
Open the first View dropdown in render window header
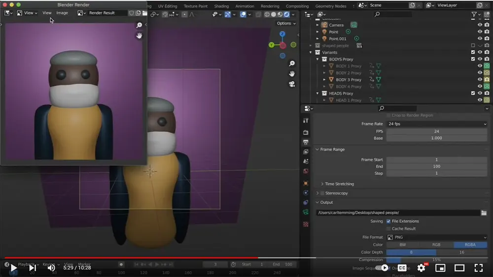(28, 13)
